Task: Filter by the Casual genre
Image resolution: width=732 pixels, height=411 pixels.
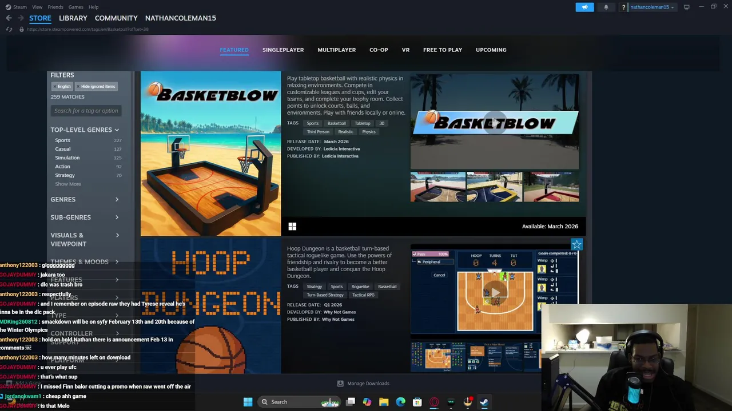Action: [x=62, y=149]
